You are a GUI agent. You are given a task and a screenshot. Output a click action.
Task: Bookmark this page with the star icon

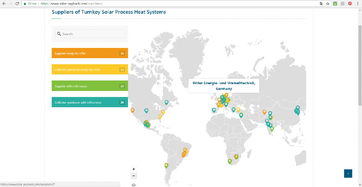(x=328, y=4)
